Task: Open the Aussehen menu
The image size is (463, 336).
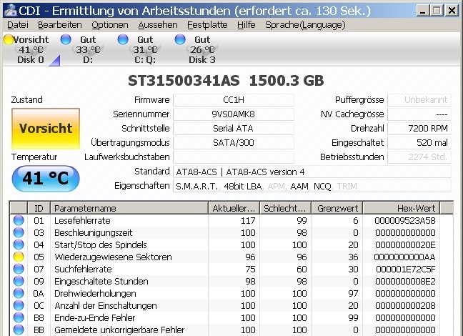Action: pyautogui.click(x=158, y=25)
